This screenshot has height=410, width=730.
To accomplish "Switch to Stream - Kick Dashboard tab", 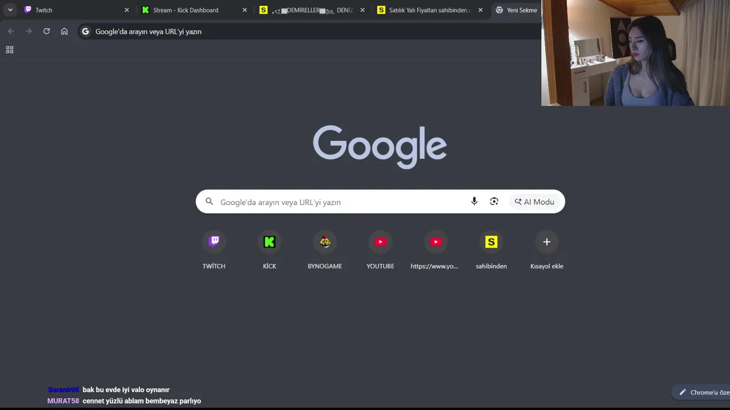I will [194, 10].
